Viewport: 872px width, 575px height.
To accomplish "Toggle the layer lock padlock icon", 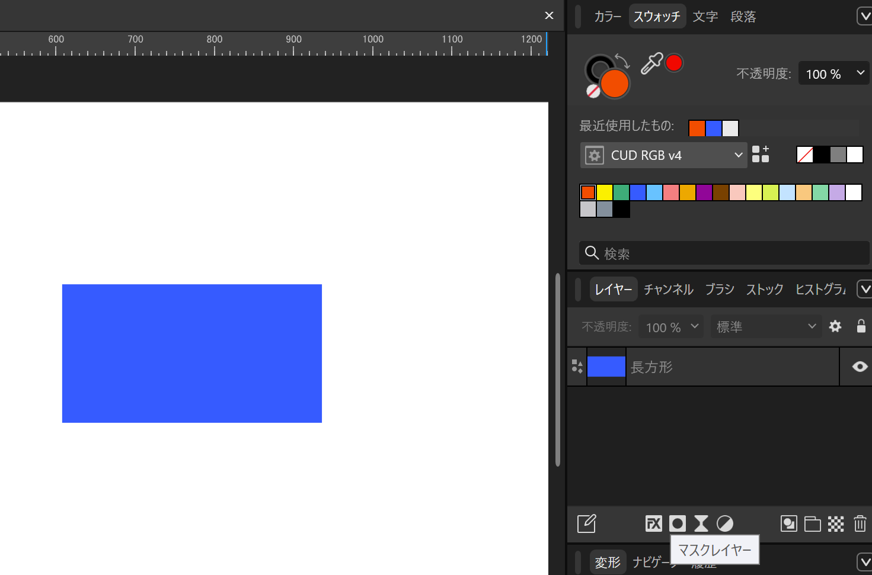I will (861, 326).
